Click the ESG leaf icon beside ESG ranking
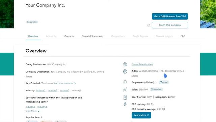The image size is (216, 122). tap(125, 104)
